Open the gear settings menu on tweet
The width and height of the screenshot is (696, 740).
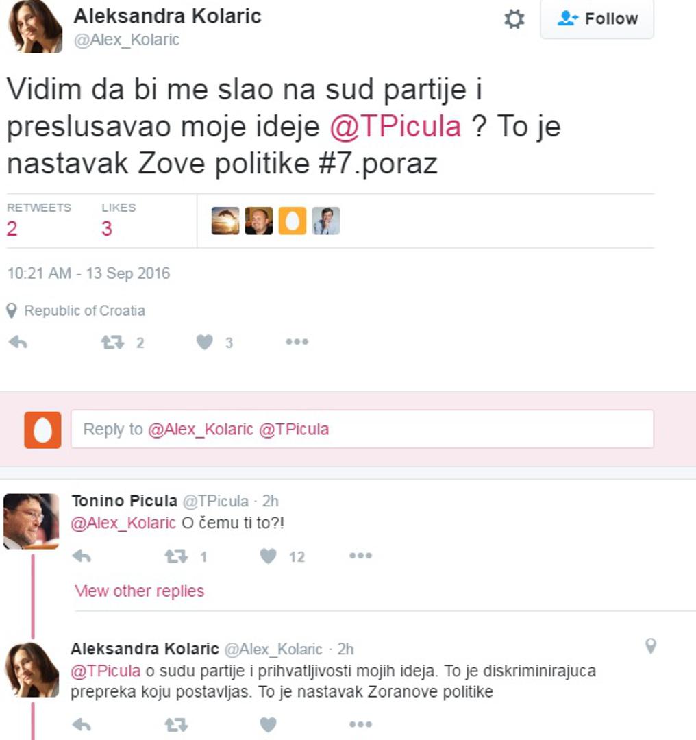click(x=514, y=18)
